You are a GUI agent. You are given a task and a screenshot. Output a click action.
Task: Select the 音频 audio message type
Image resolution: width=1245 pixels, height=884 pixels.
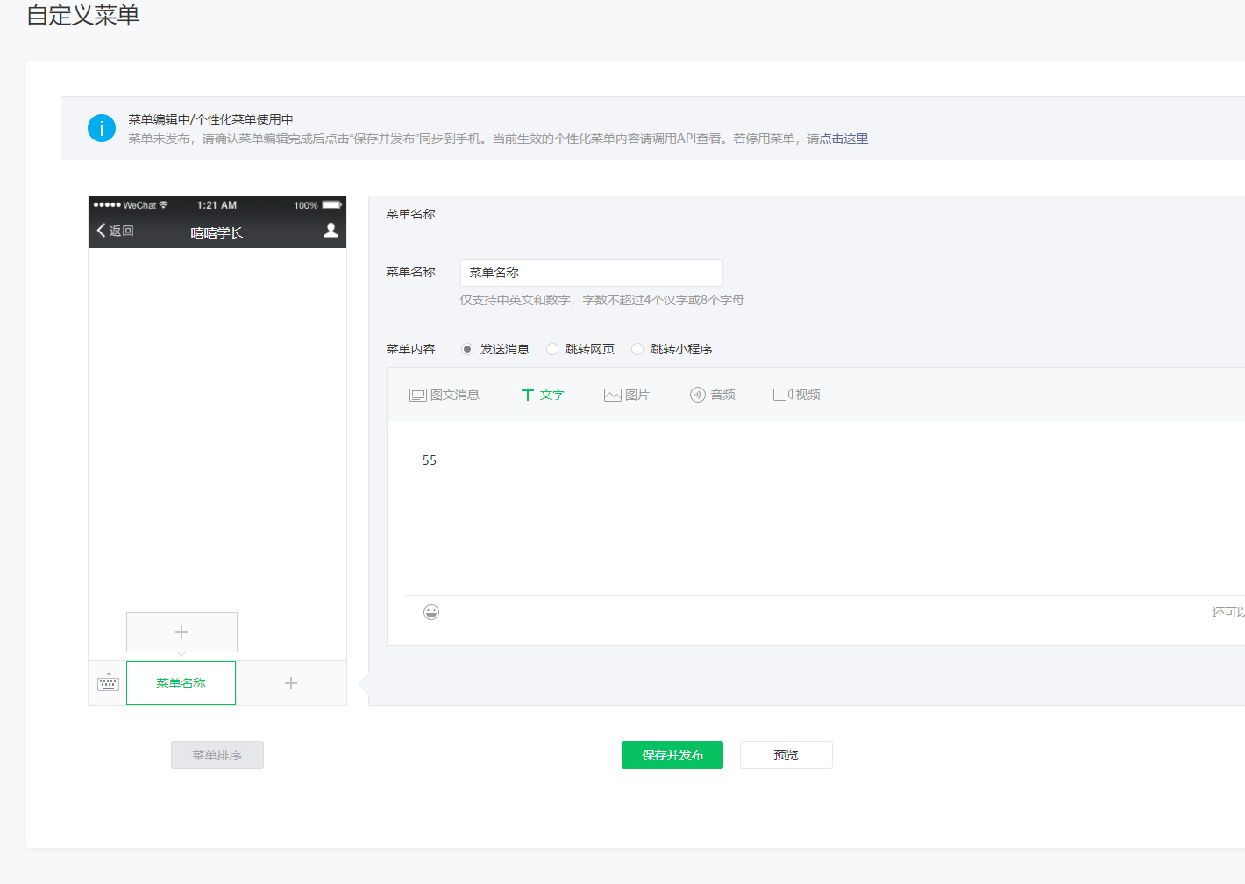click(x=713, y=395)
